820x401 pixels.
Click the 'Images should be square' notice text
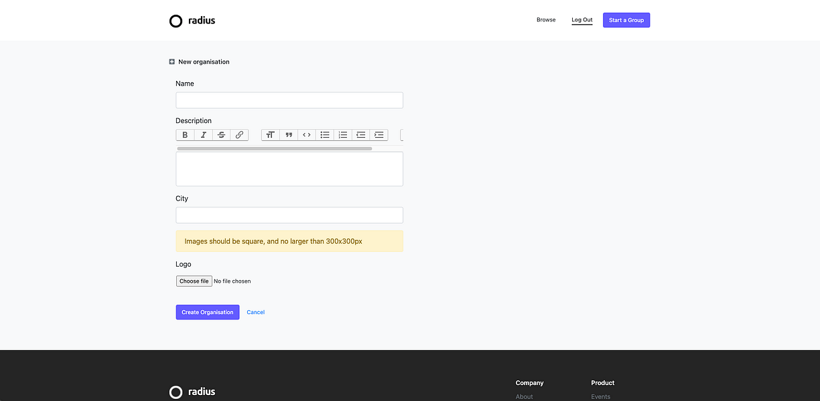(x=273, y=241)
